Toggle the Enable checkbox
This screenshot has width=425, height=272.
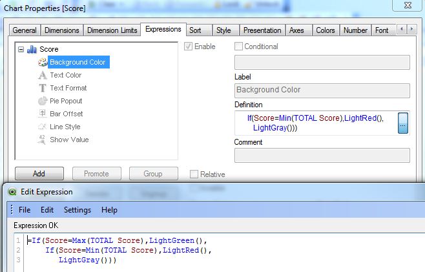point(188,47)
